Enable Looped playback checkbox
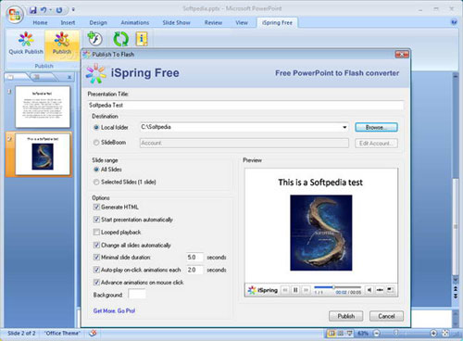Image resolution: width=463 pixels, height=341 pixels. pyautogui.click(x=96, y=232)
